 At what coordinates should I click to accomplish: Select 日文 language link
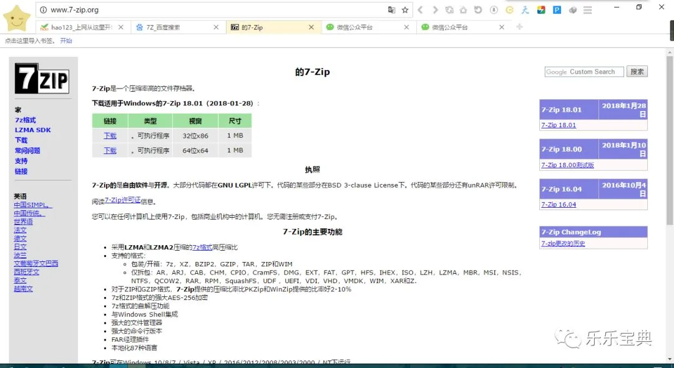click(x=20, y=247)
